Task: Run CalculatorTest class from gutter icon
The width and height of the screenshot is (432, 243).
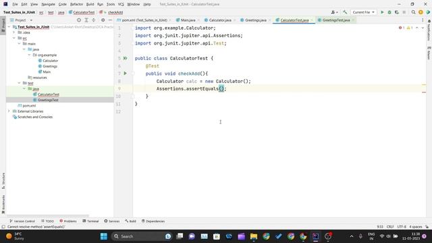Action: pyautogui.click(x=126, y=58)
